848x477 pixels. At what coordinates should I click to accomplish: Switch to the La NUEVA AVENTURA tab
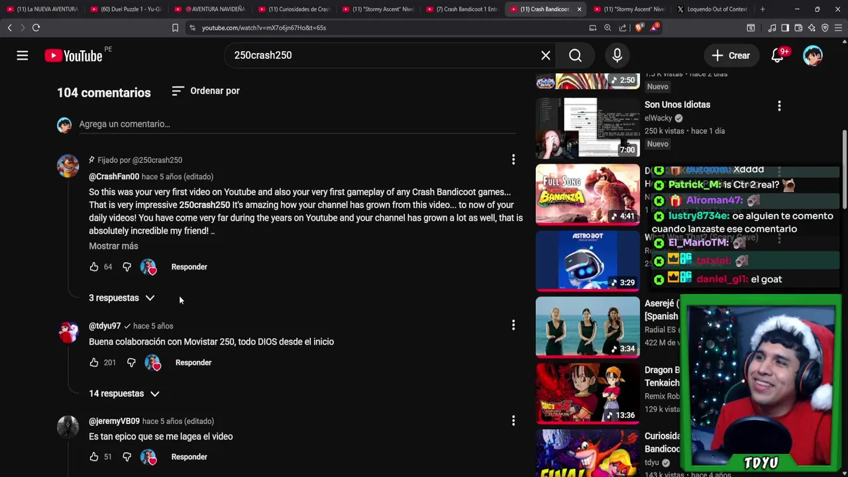(x=42, y=9)
